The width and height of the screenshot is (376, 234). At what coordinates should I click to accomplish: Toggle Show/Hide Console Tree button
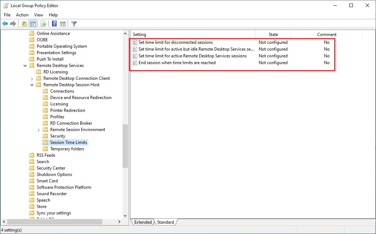click(33, 24)
